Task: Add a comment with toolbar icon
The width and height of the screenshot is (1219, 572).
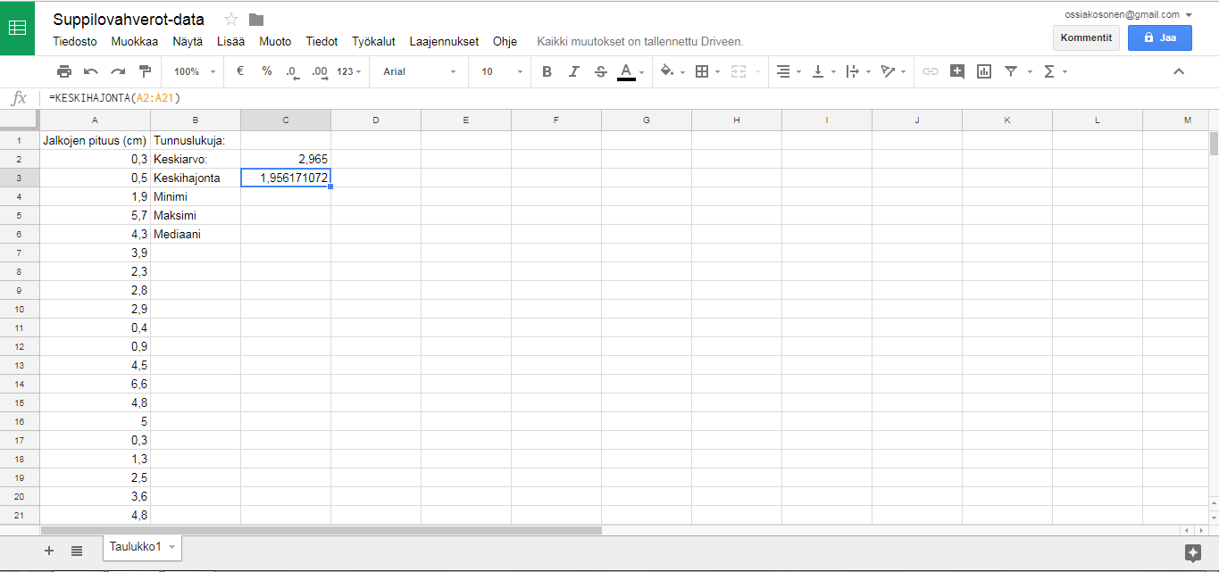Action: [x=957, y=71]
